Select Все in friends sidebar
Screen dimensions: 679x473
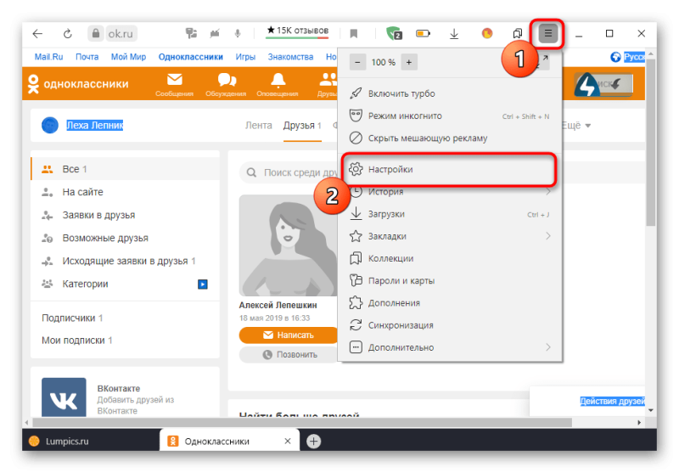(x=125, y=169)
